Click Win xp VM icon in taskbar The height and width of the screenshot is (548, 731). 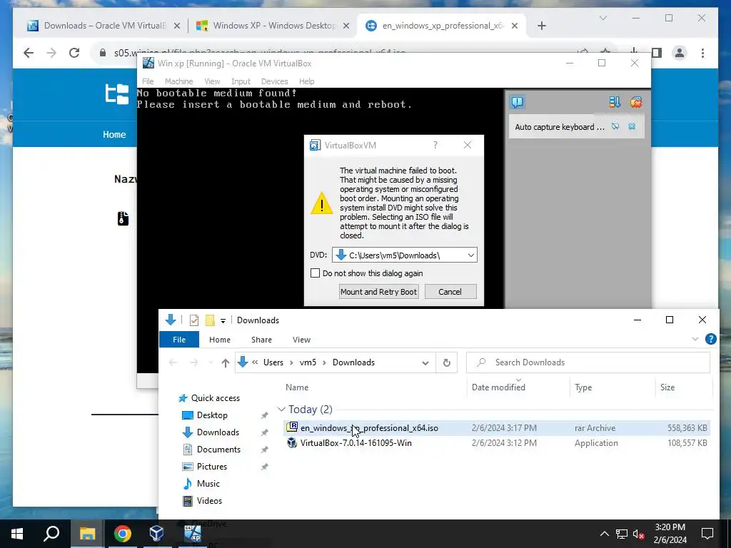tap(192, 534)
